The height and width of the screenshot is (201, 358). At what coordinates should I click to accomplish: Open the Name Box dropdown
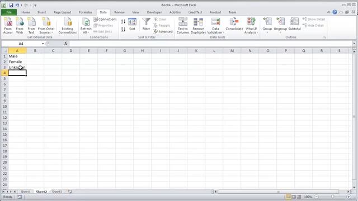(43, 44)
